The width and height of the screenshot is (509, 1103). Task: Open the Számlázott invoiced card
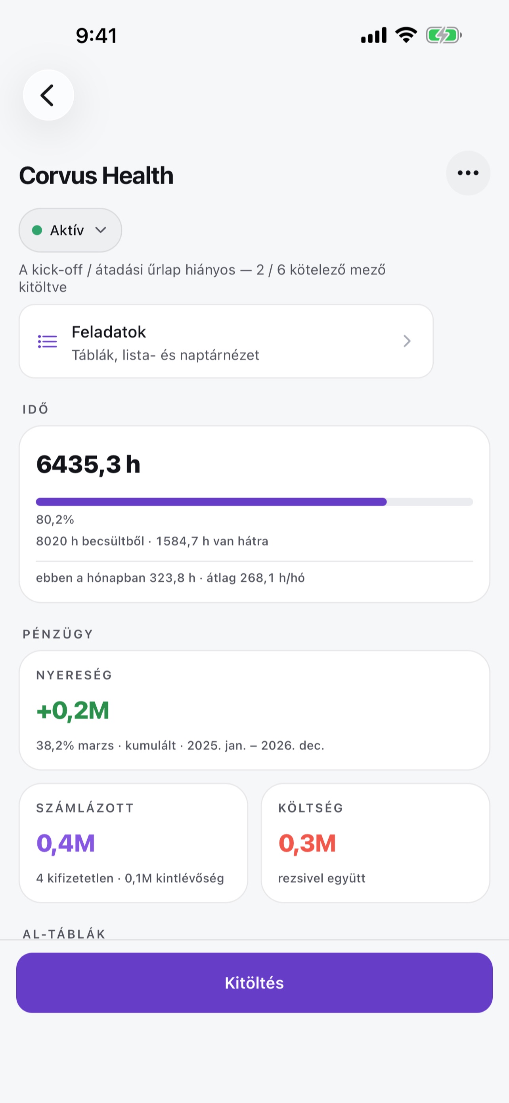[x=133, y=843]
